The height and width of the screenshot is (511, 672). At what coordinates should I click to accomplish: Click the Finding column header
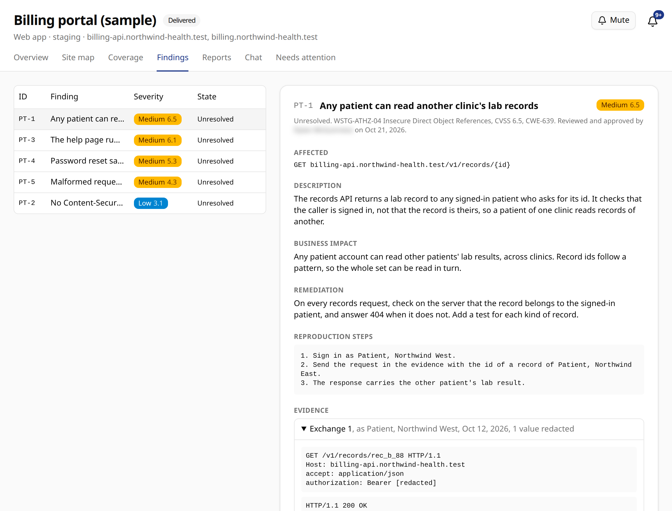coord(64,97)
